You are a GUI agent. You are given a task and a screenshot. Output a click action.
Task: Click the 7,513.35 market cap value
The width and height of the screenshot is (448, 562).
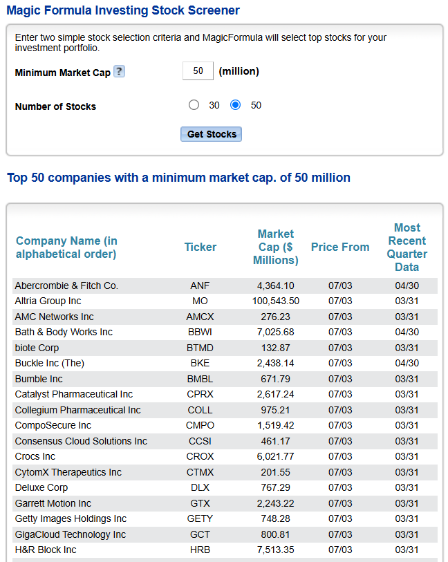pos(276,550)
